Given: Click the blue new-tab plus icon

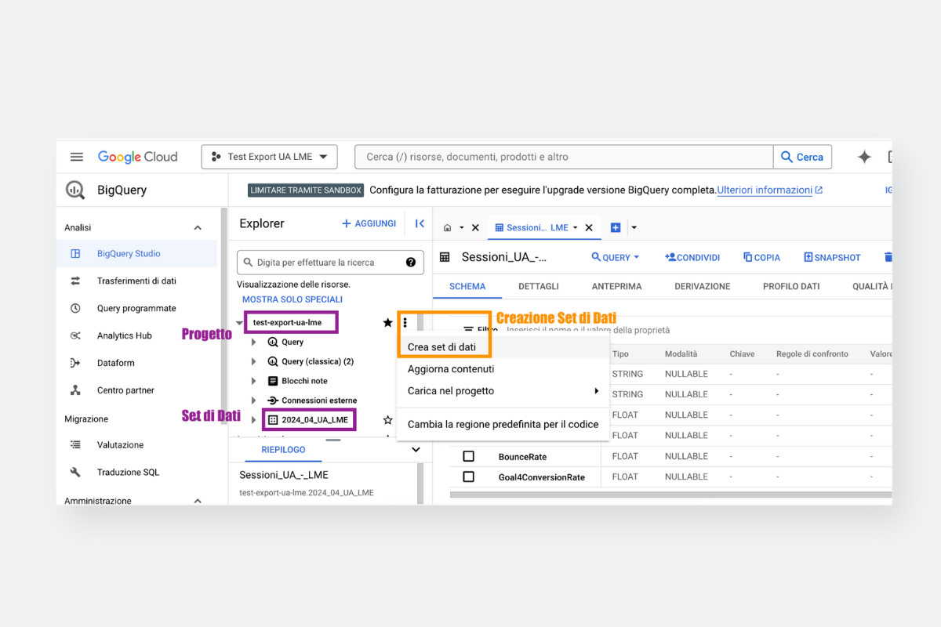Looking at the screenshot, I should pyautogui.click(x=616, y=228).
